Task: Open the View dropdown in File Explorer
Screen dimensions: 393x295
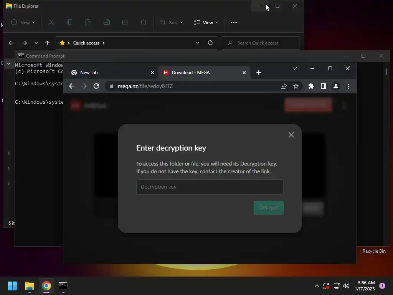Action: coord(206,23)
